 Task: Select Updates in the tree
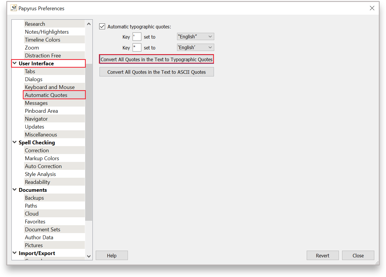[x=54, y=126]
